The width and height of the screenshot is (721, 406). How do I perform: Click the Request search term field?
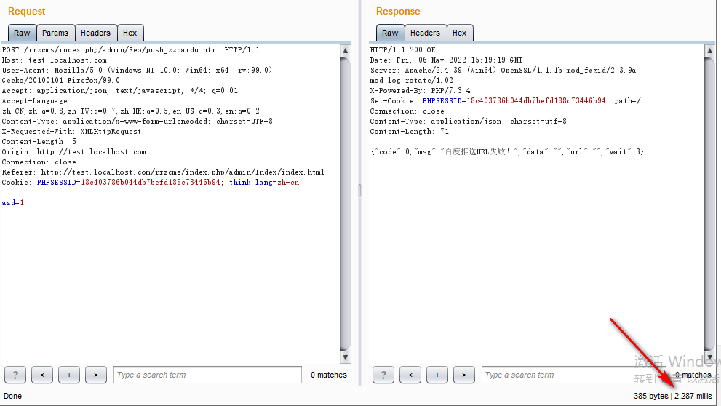click(207, 375)
